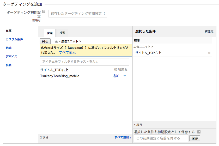
Task: Open help icon next to 選択した条件を初期設定として保存する
Action: [199, 132]
